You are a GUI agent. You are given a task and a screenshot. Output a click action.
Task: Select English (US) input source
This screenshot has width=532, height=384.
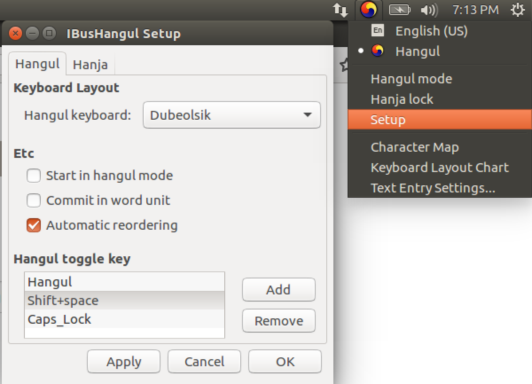440,31
